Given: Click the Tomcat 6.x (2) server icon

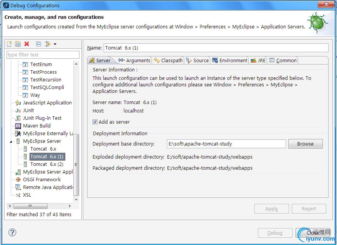Looking at the screenshot, I should 25,164.
